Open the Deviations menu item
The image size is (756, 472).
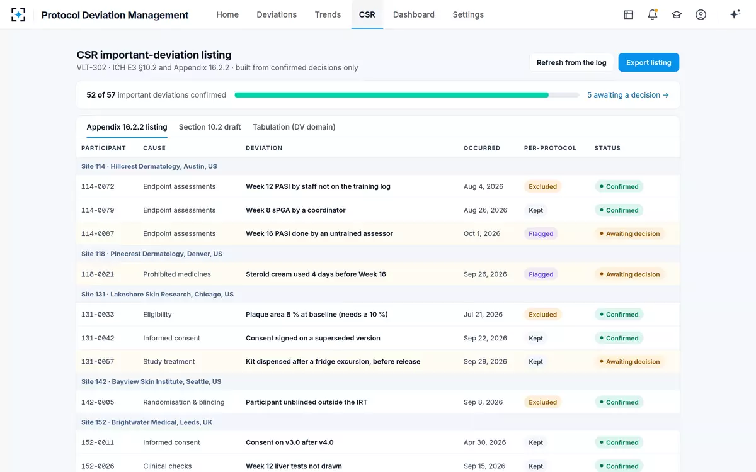[x=277, y=14]
